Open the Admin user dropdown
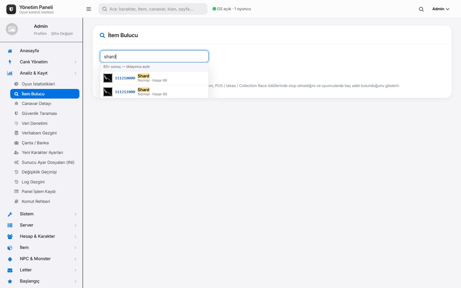Image resolution: width=461 pixels, height=288 pixels. point(441,9)
